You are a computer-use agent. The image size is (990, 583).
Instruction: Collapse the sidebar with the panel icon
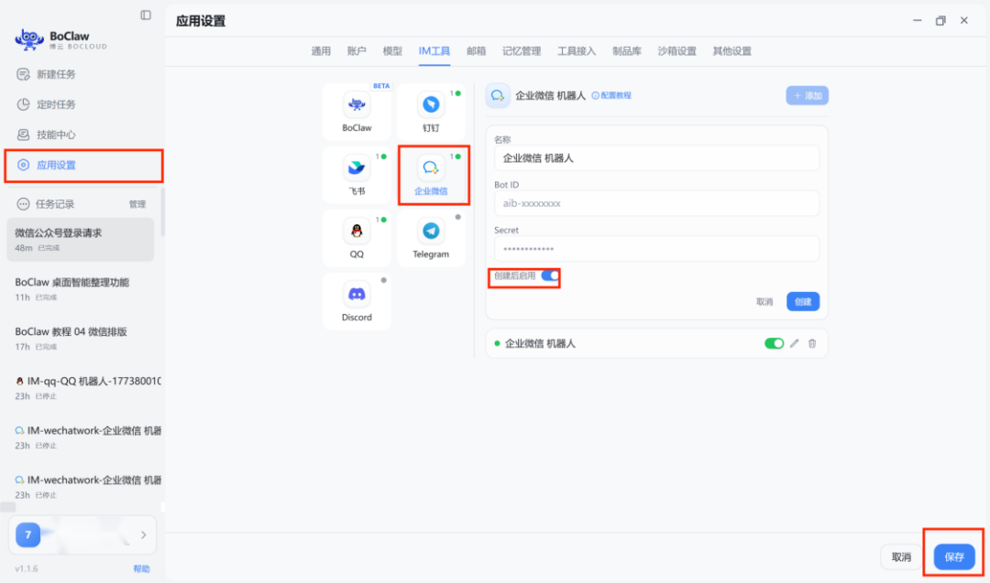coord(144,15)
